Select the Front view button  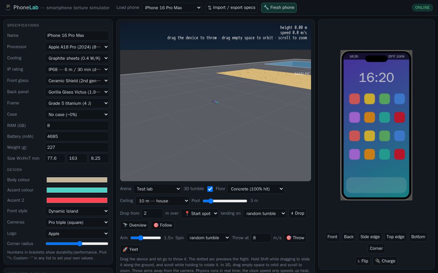[x=332, y=237]
